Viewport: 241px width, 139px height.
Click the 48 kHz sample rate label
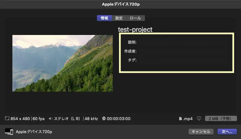click(x=91, y=119)
